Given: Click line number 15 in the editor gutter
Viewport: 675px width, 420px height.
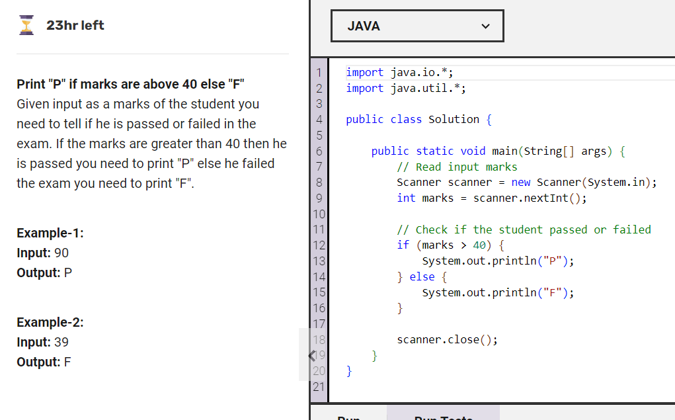Looking at the screenshot, I should [x=319, y=292].
